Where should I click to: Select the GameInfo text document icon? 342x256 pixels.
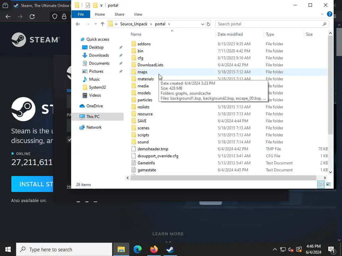coord(134,163)
